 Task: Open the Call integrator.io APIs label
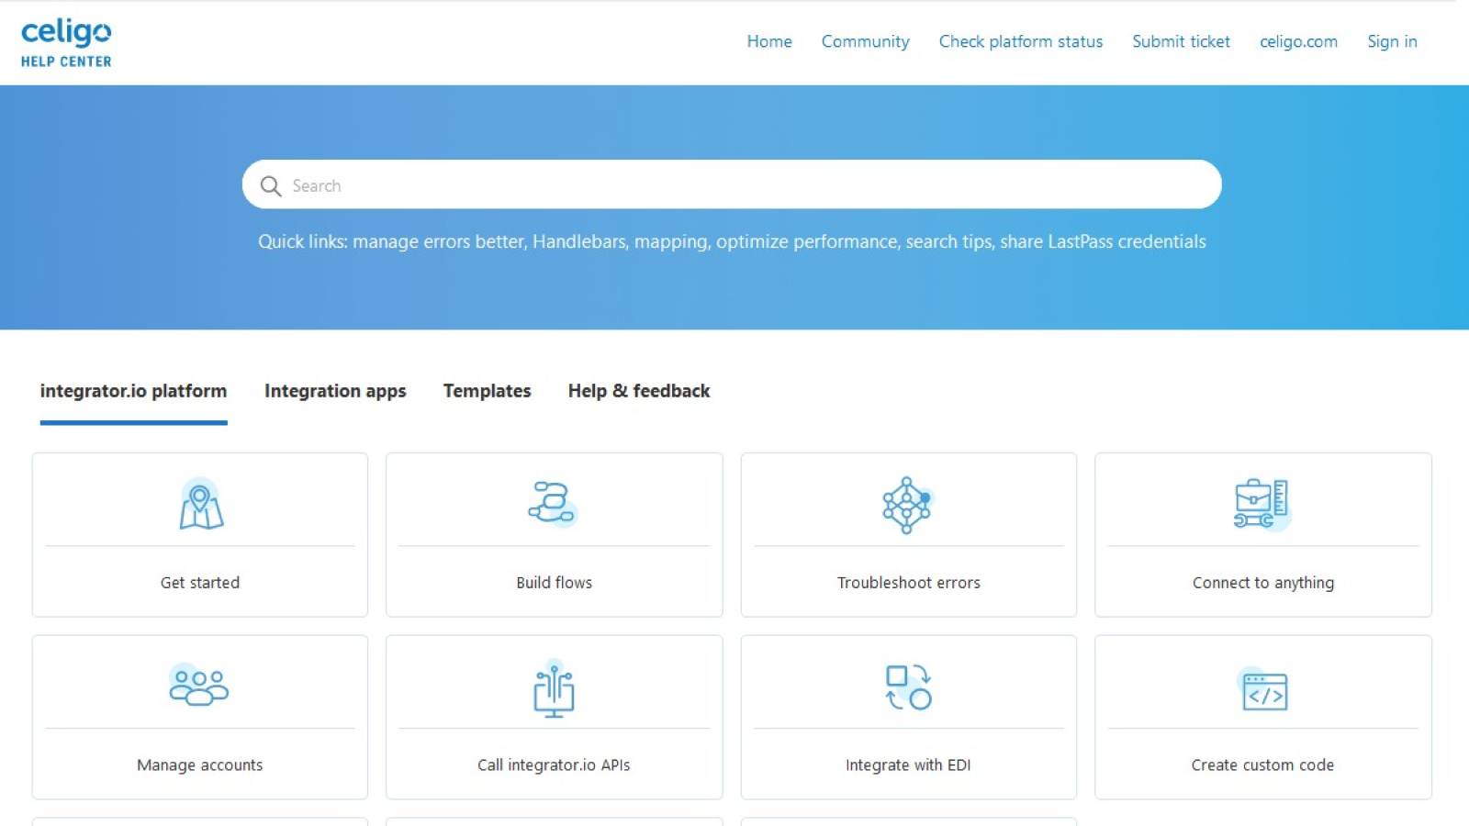click(554, 765)
